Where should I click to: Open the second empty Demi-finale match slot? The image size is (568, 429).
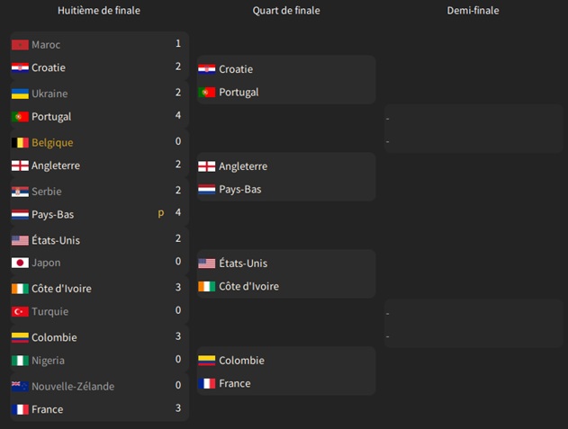[x=473, y=324]
